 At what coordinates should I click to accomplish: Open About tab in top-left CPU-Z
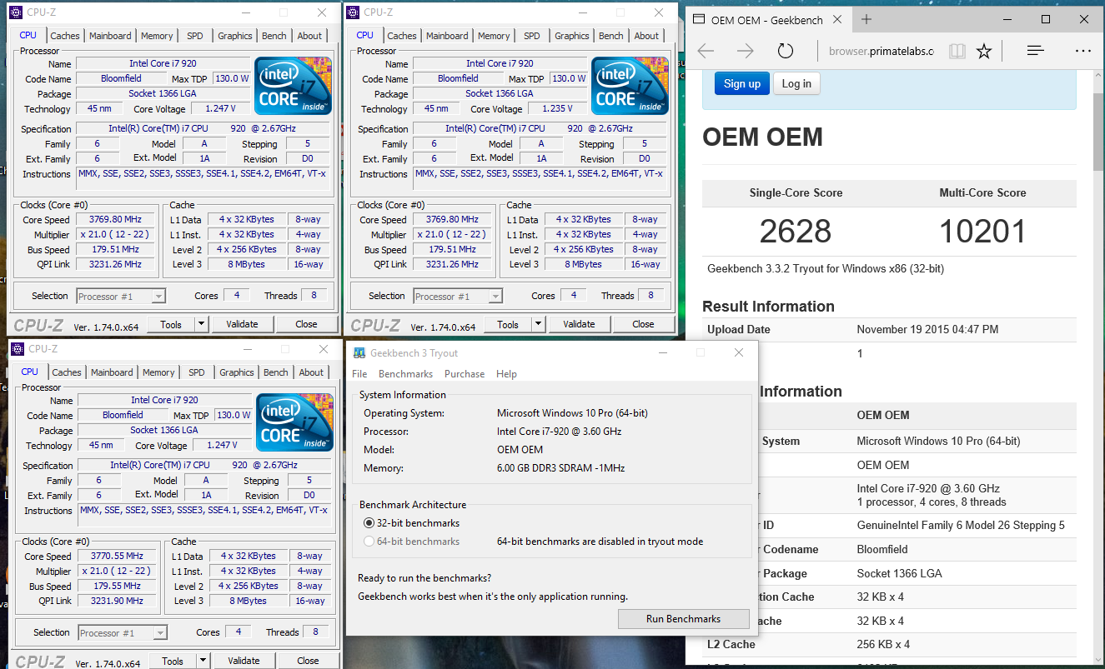tap(309, 36)
